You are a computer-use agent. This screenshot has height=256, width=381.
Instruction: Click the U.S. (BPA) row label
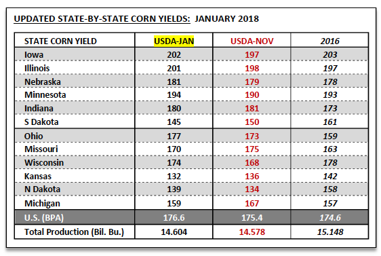click(x=44, y=217)
